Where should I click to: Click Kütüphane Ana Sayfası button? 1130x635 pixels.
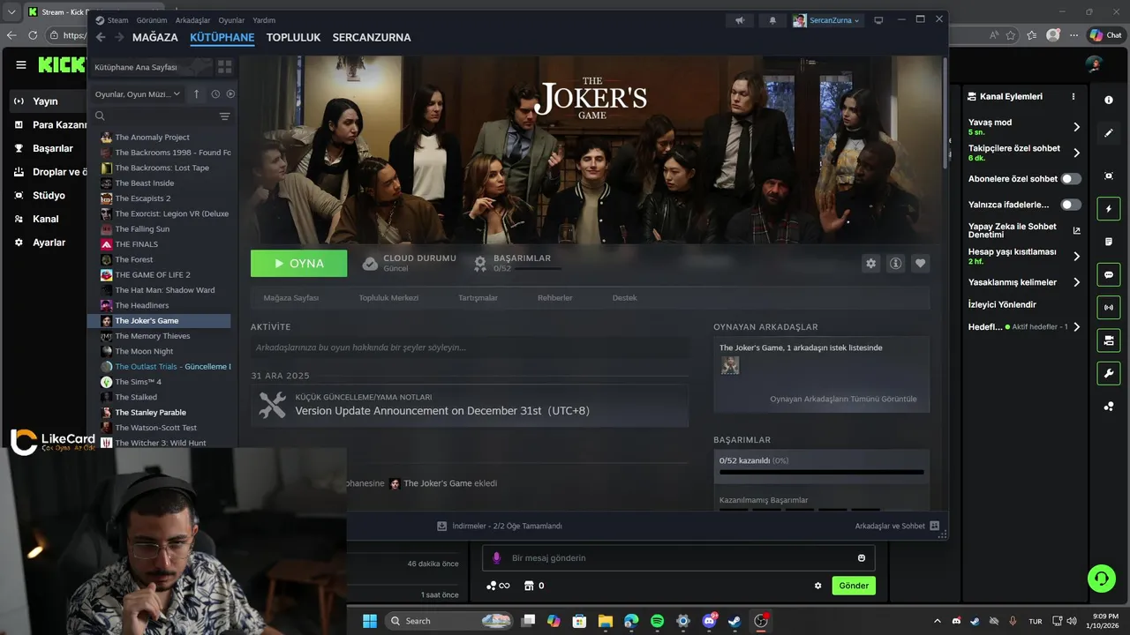pyautogui.click(x=152, y=67)
